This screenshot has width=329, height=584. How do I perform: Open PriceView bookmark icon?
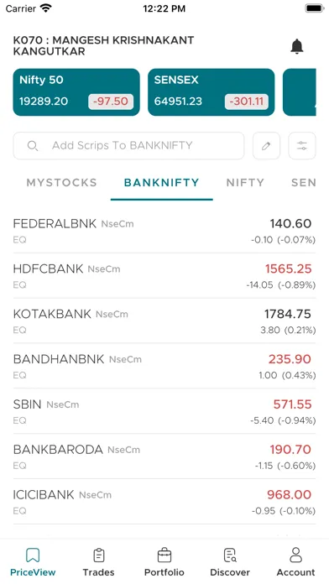click(33, 555)
